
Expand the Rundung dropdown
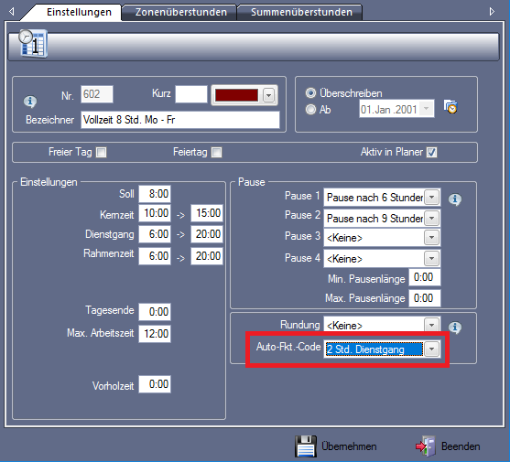click(x=431, y=325)
